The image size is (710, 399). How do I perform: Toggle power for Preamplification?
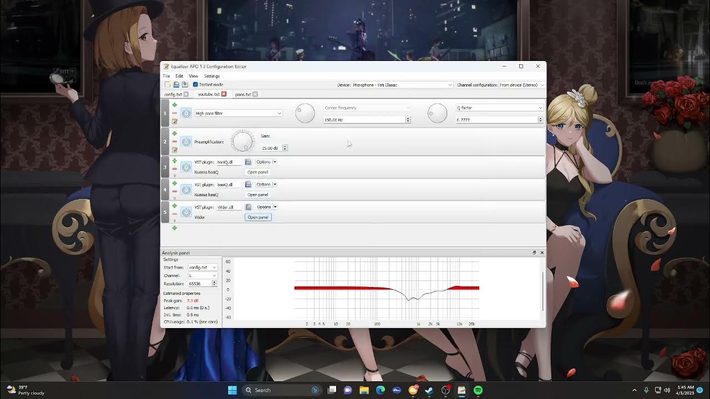pos(186,142)
